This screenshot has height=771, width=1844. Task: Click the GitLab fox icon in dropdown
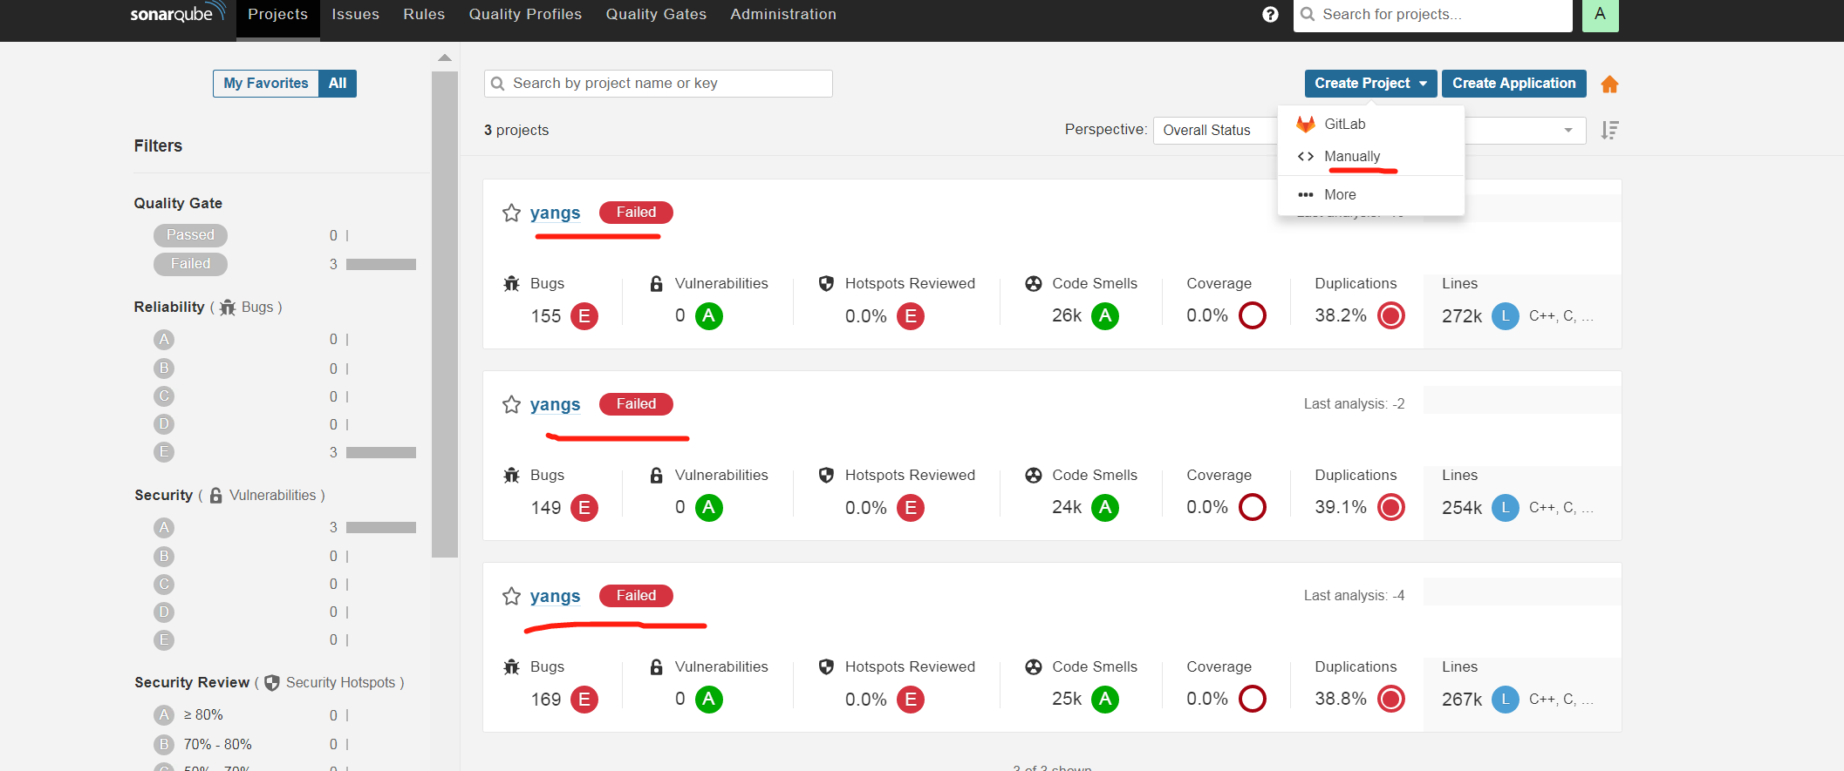tap(1305, 124)
